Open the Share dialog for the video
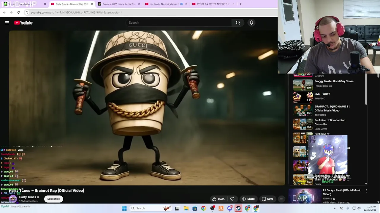This screenshot has width=380, height=213. point(248,199)
